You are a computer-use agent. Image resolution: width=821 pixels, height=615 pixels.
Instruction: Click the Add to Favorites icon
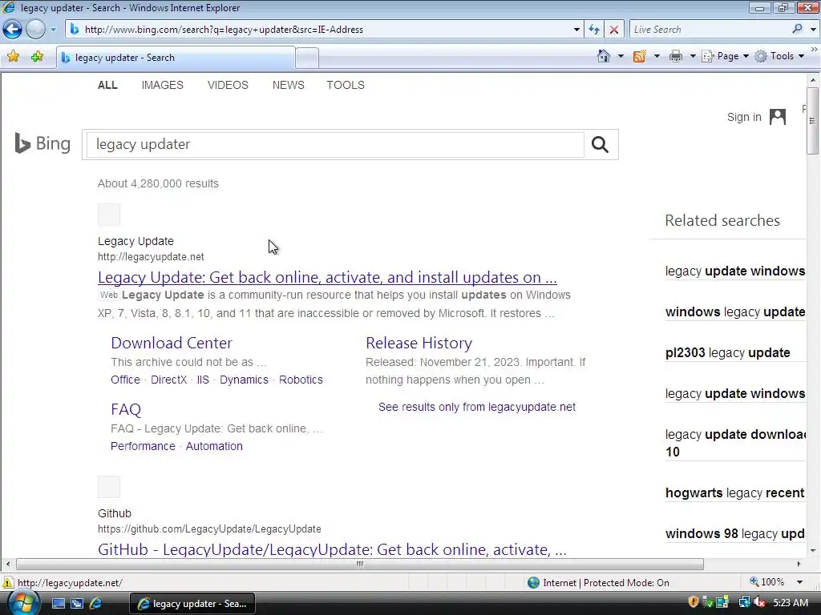pos(37,57)
